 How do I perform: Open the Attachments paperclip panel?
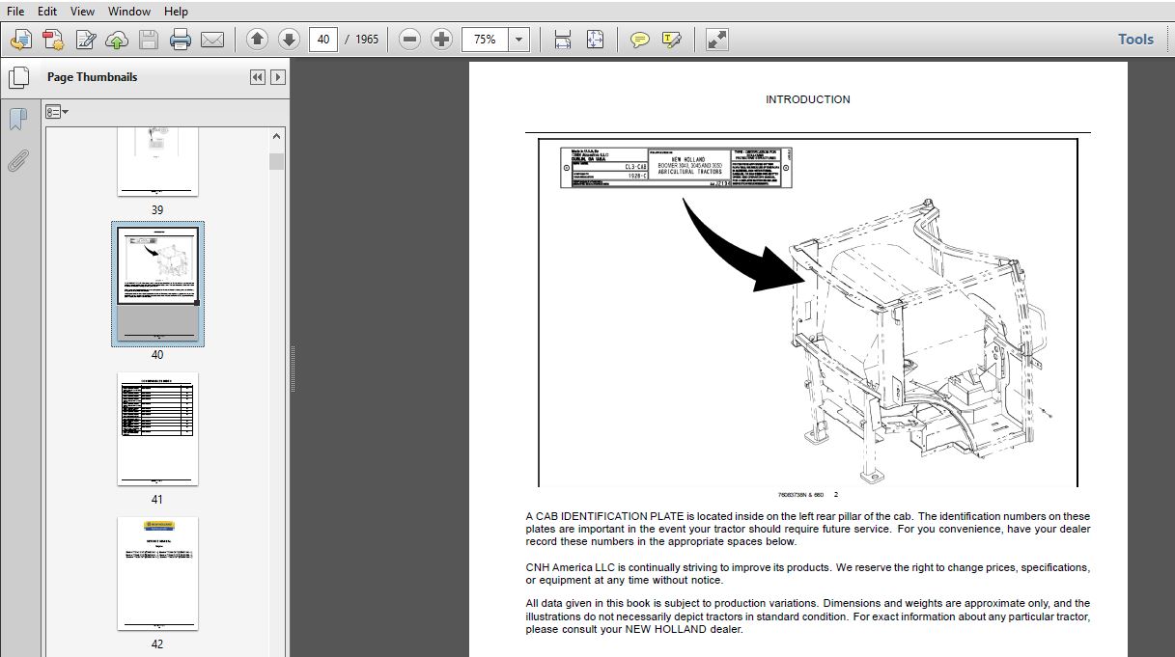click(x=17, y=160)
